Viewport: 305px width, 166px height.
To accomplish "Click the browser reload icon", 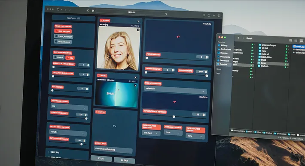I will [166, 14].
